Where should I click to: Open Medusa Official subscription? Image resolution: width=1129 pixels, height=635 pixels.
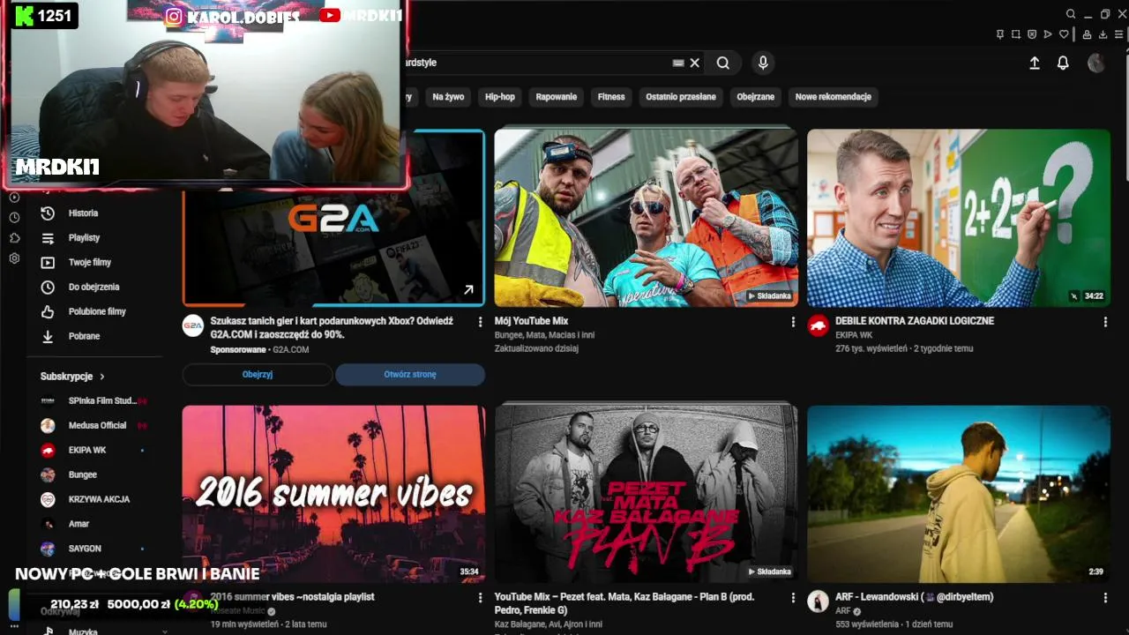pyautogui.click(x=95, y=425)
